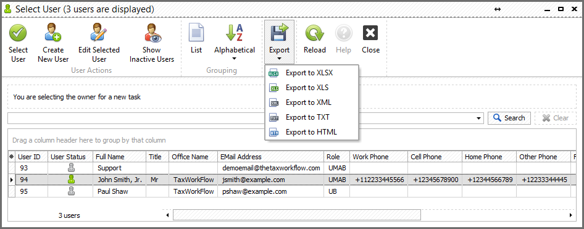Click jsmith@example.com cell
The height and width of the screenshot is (229, 584).
click(x=270, y=180)
